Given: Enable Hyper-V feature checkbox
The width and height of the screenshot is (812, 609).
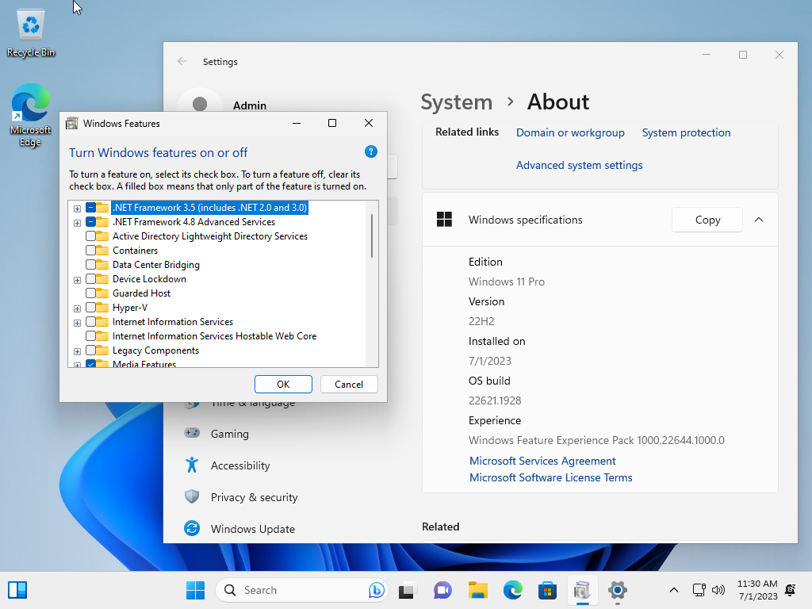Looking at the screenshot, I should [x=91, y=308].
